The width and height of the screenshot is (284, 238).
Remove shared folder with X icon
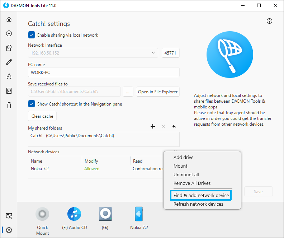pos(164,126)
